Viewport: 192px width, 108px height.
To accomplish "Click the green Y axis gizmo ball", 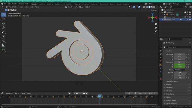I will click(x=152, y=18).
